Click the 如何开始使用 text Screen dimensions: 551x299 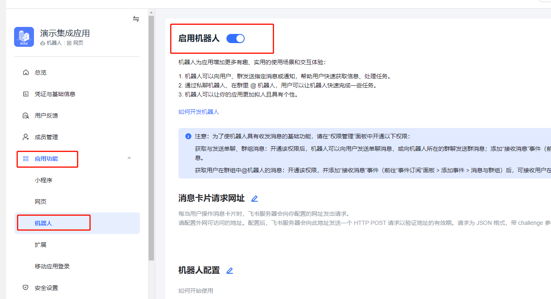[196, 291]
